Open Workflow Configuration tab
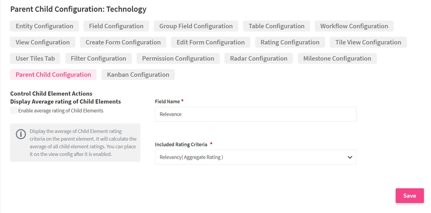Viewport: 431px width, 213px height. point(354,26)
